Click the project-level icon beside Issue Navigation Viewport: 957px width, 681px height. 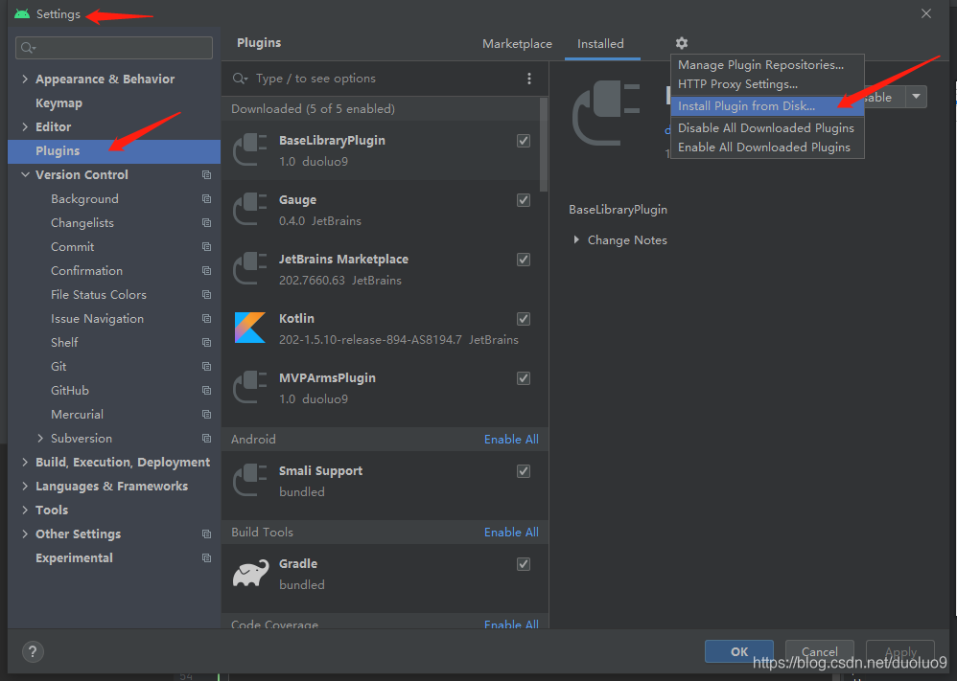[207, 319]
